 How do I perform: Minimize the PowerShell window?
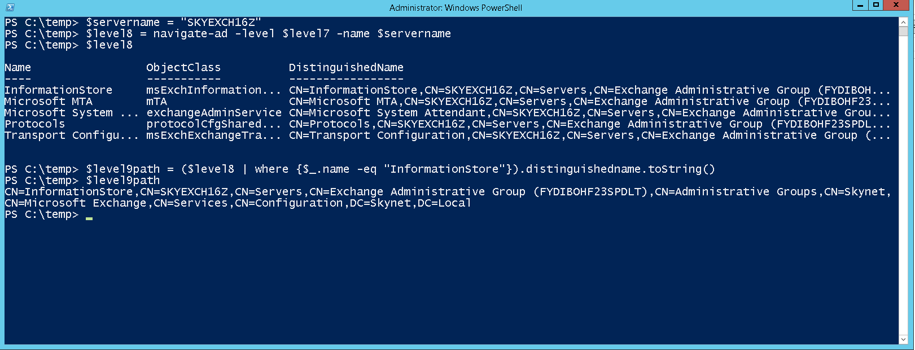coord(860,6)
